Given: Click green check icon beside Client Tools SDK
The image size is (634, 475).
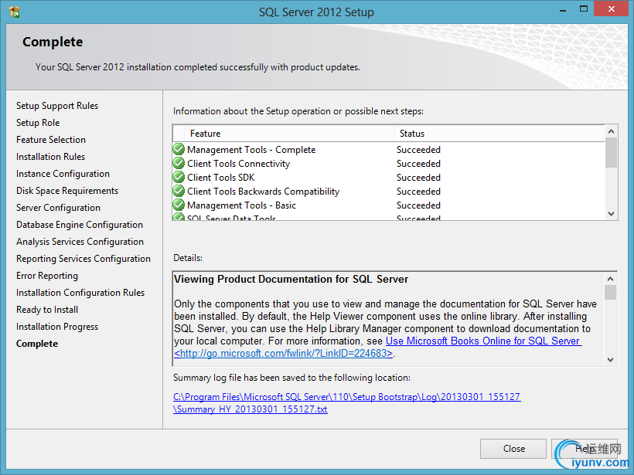Looking at the screenshot, I should tap(179, 177).
